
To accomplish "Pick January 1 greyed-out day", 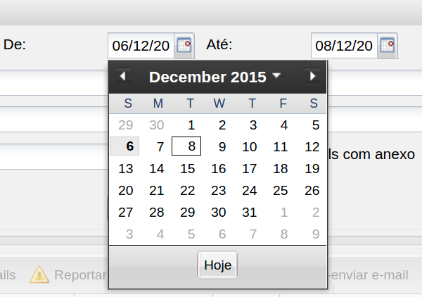I will click(x=283, y=212).
